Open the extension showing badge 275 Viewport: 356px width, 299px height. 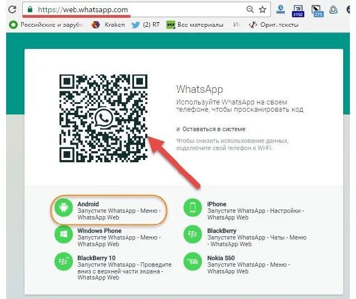pyautogui.click(x=317, y=11)
